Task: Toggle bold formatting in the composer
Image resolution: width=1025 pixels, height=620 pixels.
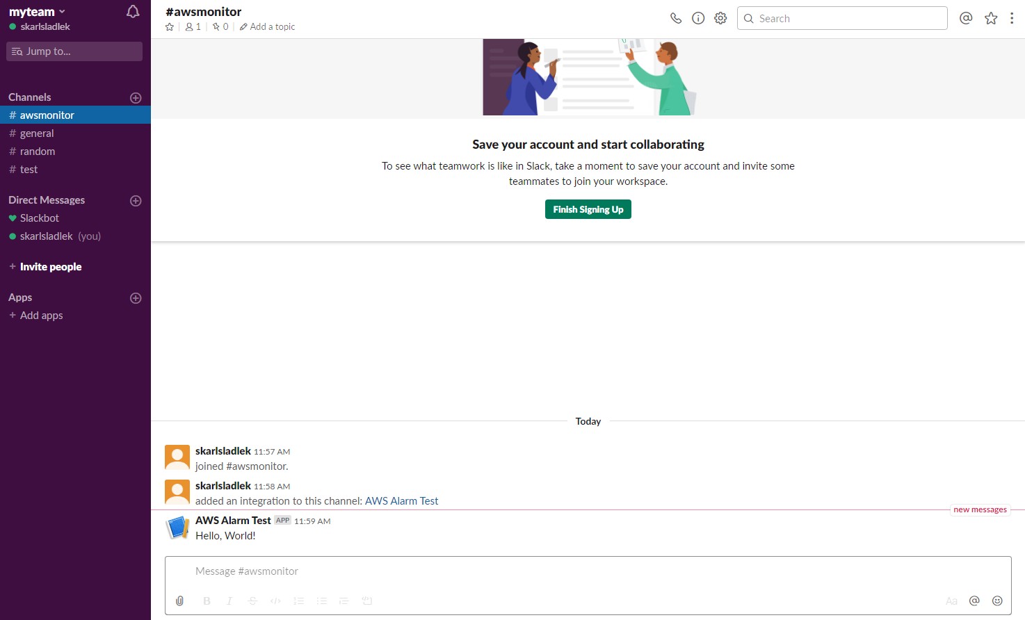Action: tap(207, 601)
